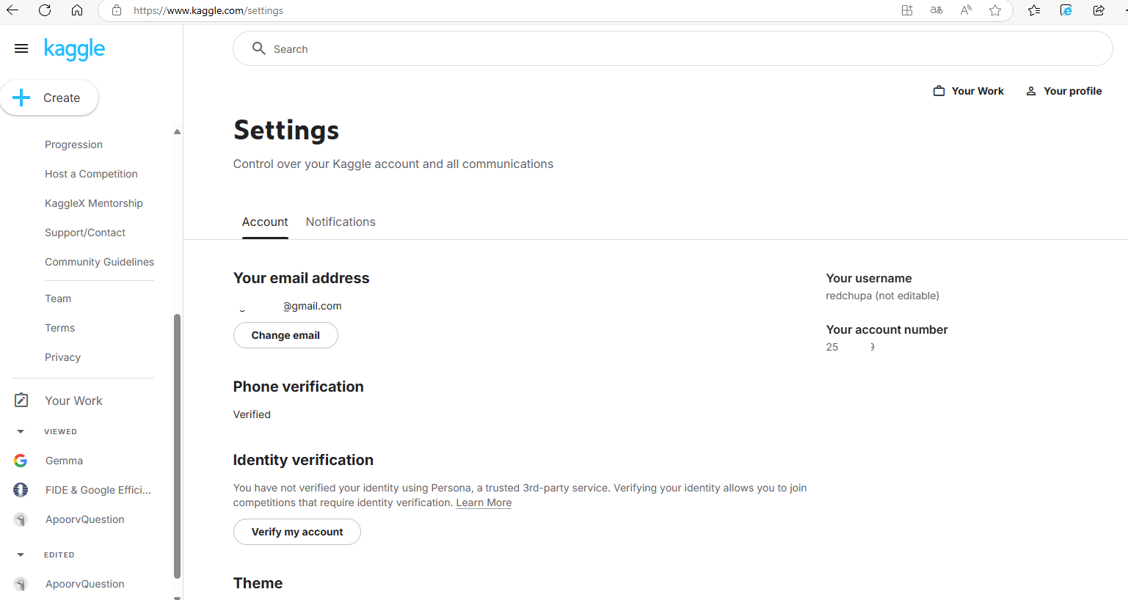Click the FIDE & Google competition icon
Image resolution: width=1128 pixels, height=600 pixels.
point(21,490)
